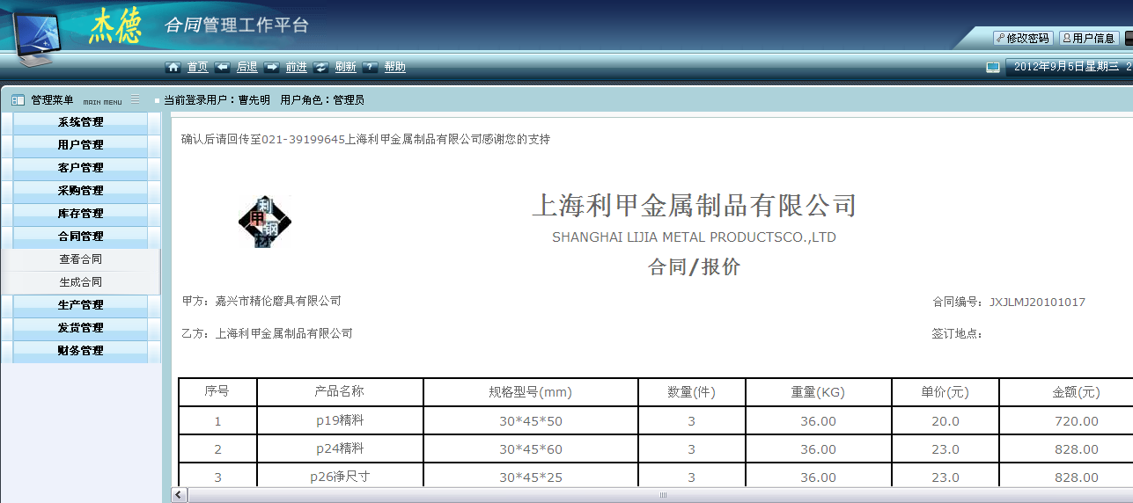Click the question mark help icon
The width and height of the screenshot is (1133, 503).
point(371,67)
